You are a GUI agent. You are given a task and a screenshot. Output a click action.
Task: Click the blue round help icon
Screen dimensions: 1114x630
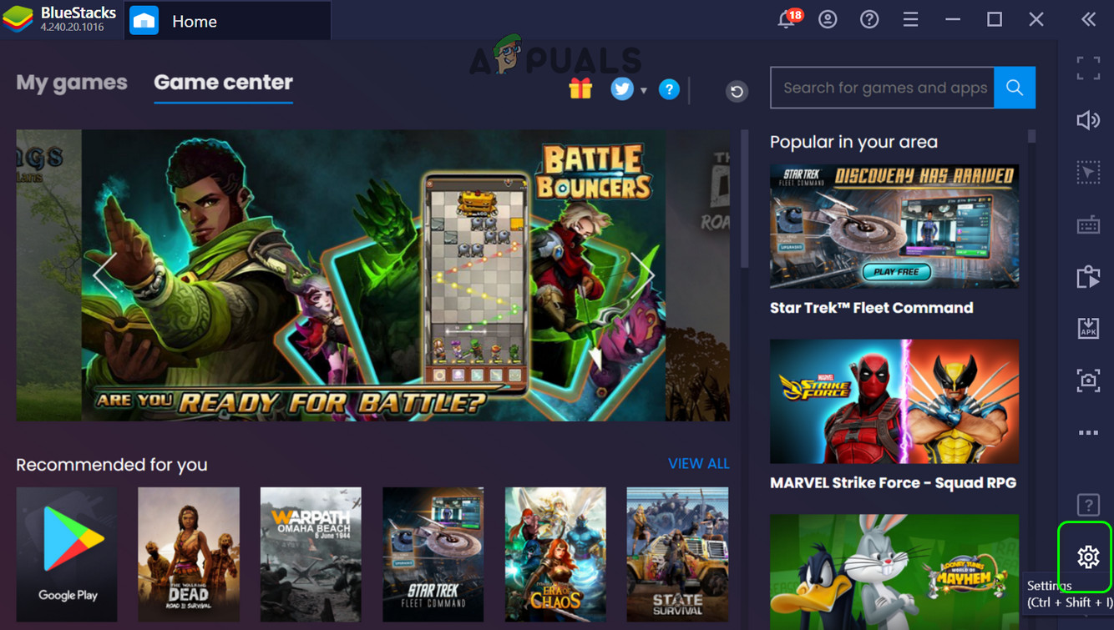[669, 89]
